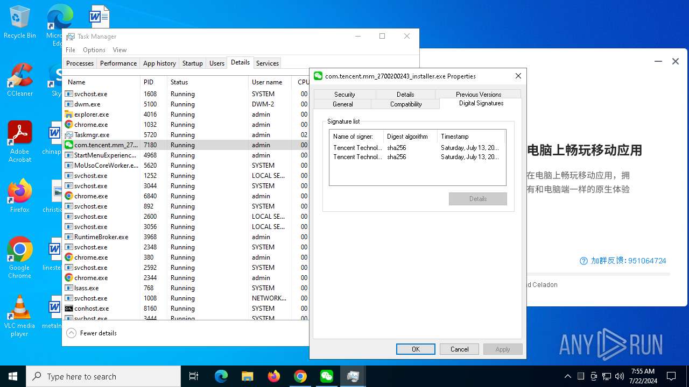Select the Digital Signatures tab

[x=481, y=103]
